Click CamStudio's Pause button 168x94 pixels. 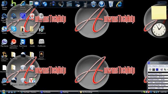point(154,70)
